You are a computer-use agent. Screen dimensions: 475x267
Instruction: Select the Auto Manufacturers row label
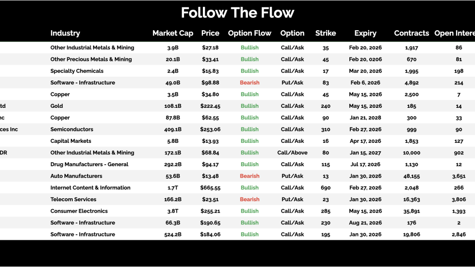(76, 176)
